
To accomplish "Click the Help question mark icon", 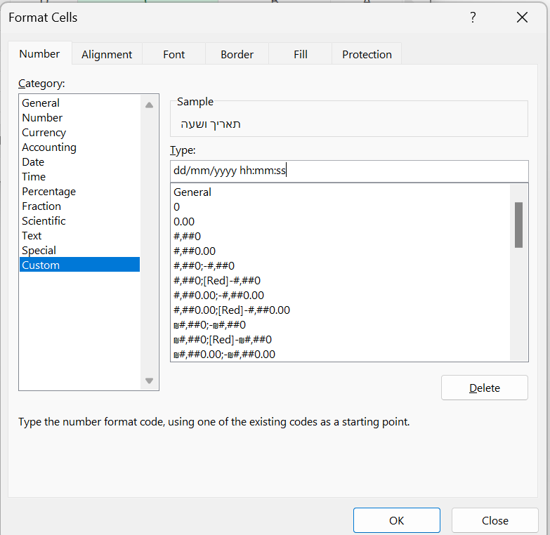I will click(x=473, y=18).
